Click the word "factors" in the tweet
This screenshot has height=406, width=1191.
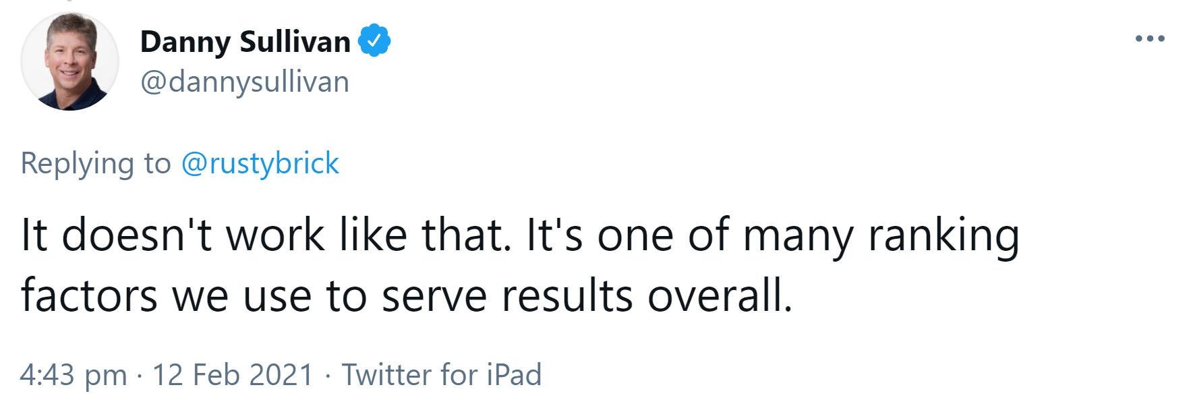point(89,295)
